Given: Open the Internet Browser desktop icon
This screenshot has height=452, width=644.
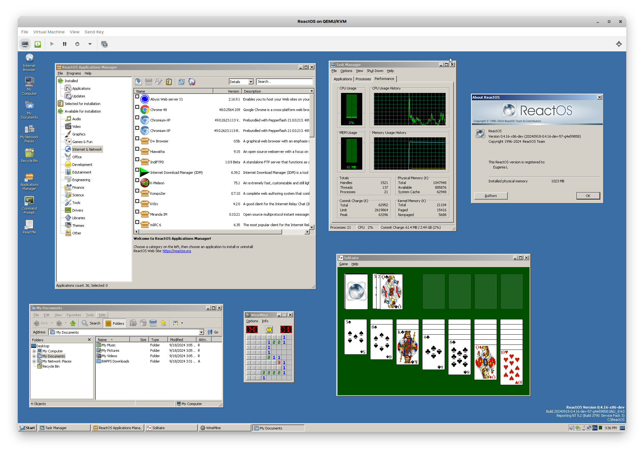Looking at the screenshot, I should (29, 62).
